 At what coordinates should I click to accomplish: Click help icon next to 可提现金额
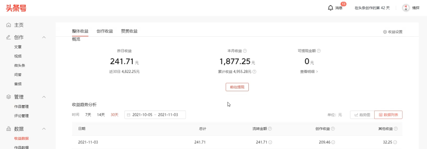click(319, 51)
